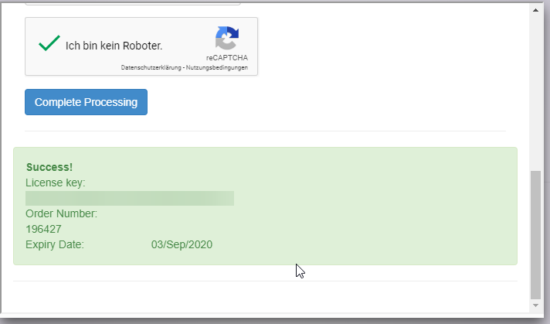Click the green reCAPTCHA checkmark
The height and width of the screenshot is (324, 550).
pyautogui.click(x=49, y=44)
